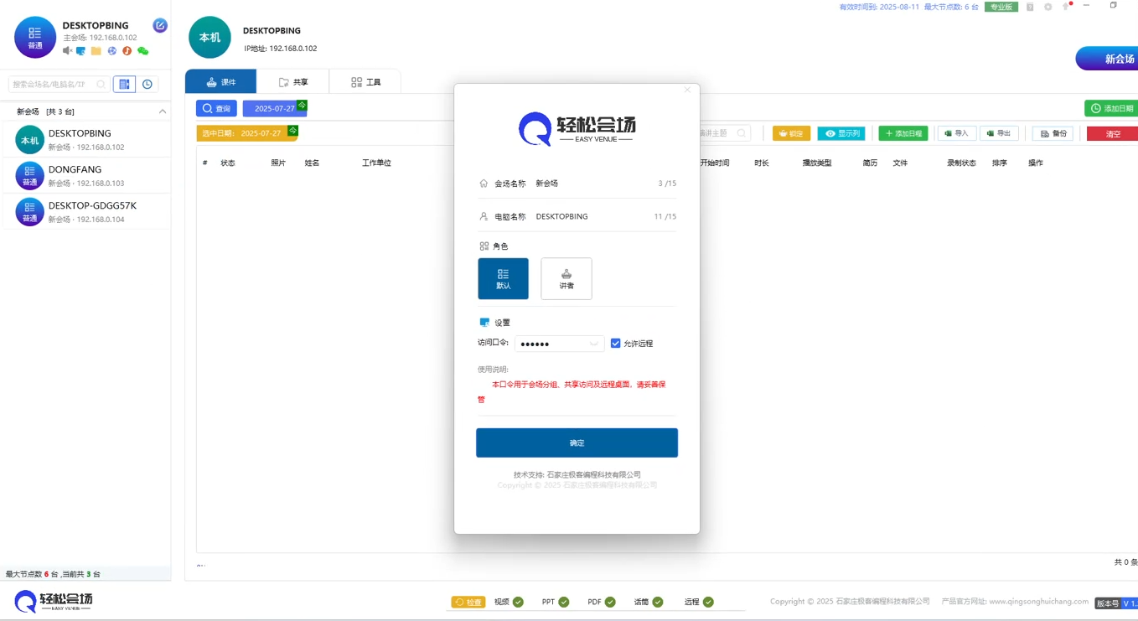Switch to the 课件 tab

coord(221,82)
